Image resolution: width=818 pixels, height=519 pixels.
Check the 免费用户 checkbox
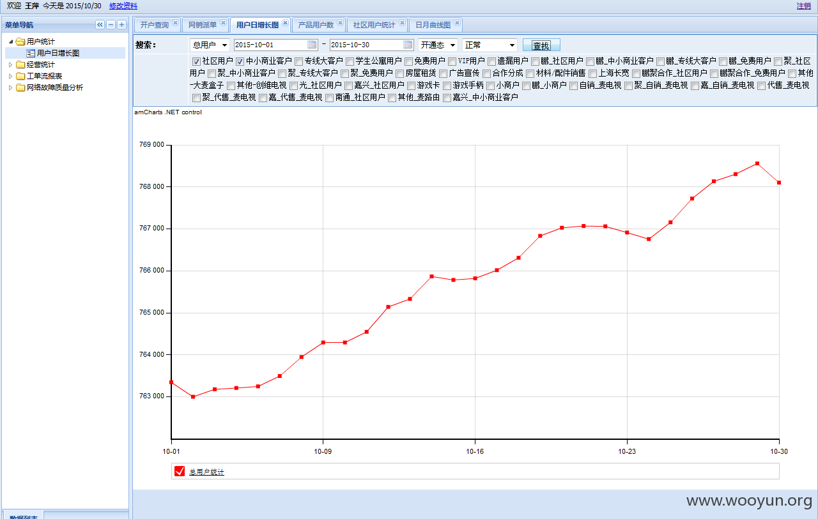pyautogui.click(x=409, y=61)
